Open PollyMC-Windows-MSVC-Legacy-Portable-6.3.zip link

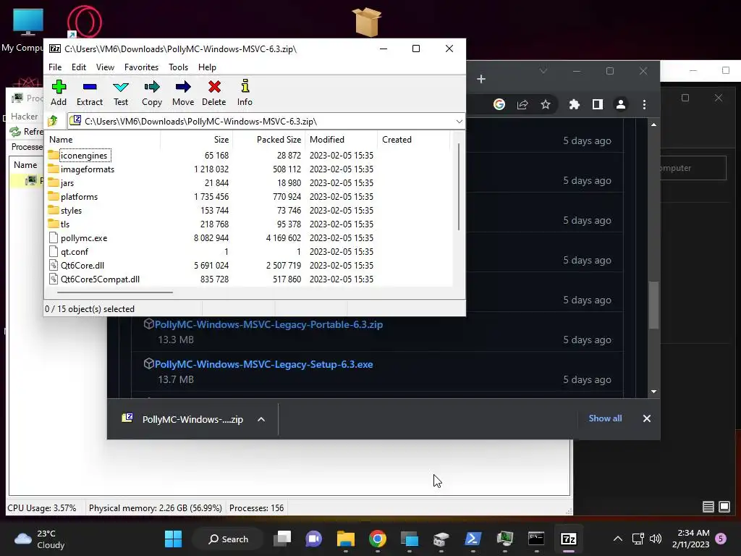(268, 324)
